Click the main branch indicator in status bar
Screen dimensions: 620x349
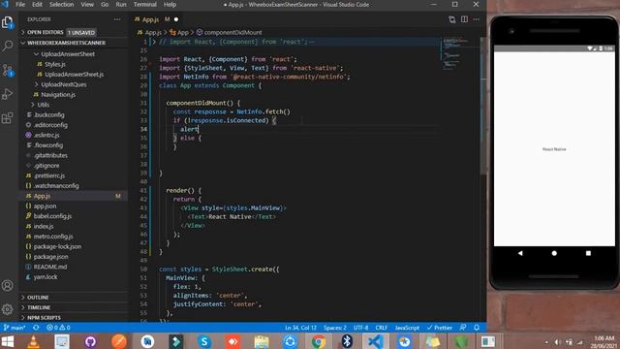15,328
